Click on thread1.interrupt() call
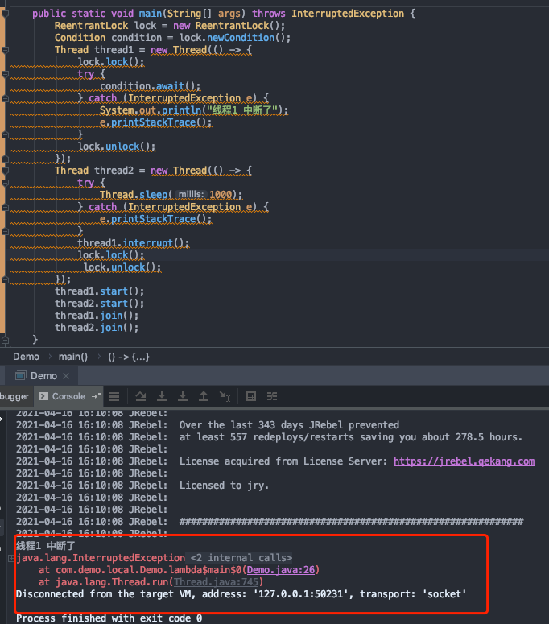549x624 pixels. point(134,243)
